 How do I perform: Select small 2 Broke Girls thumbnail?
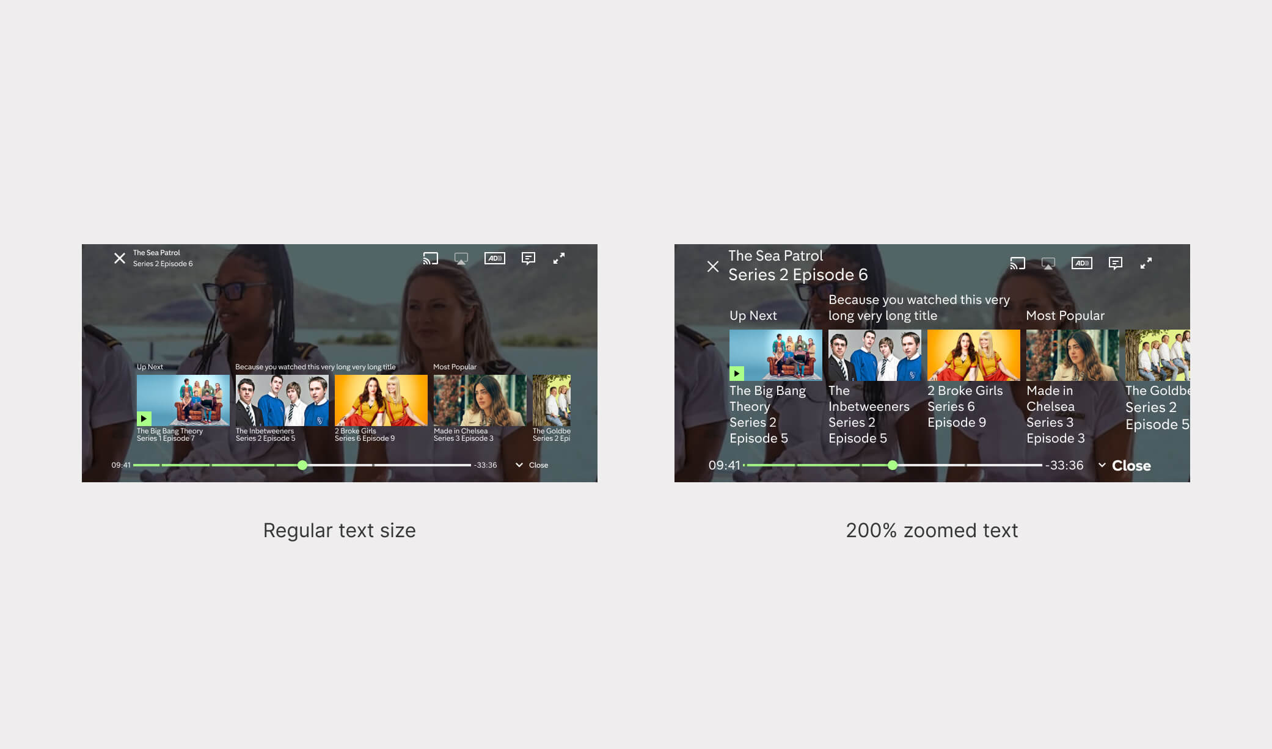[x=381, y=400]
